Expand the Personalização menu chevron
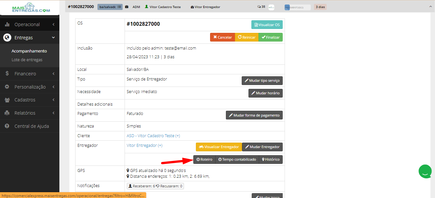 [x=54, y=87]
